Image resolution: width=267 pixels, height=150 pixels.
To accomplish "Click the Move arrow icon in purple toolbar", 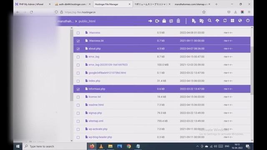I will coord(150,21).
